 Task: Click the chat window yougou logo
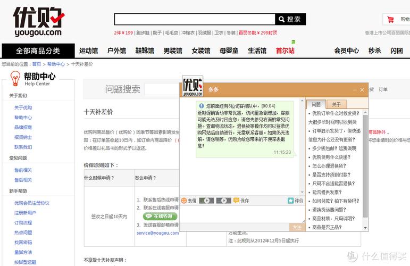click(193, 87)
